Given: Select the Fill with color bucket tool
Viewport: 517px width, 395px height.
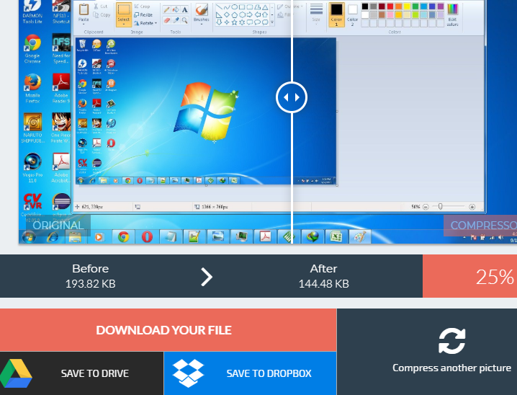Looking at the screenshot, I should tap(176, 9).
